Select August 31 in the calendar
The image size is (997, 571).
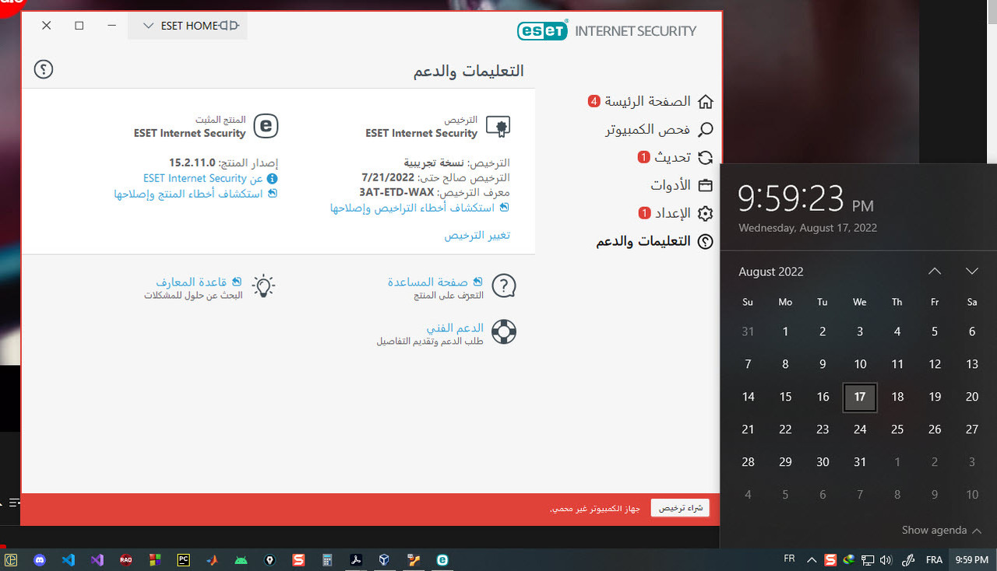860,462
